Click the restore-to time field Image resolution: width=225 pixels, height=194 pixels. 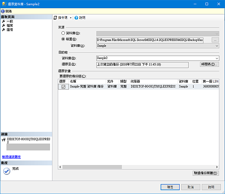click(142, 65)
